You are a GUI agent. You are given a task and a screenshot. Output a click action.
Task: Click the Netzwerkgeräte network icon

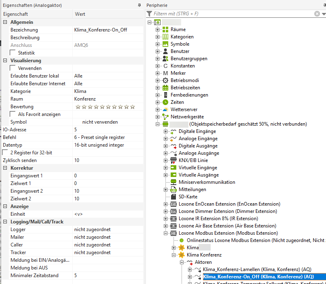(165, 117)
